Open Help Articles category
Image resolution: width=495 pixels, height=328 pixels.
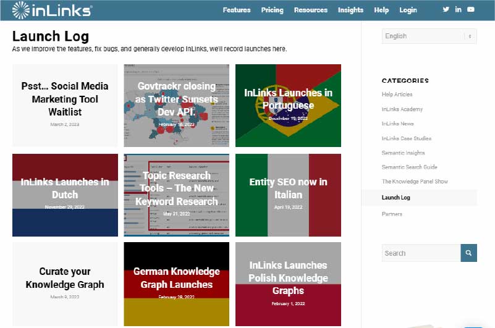click(x=397, y=95)
